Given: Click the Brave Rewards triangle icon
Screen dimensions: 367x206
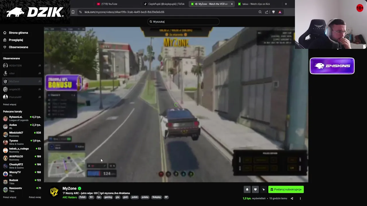Looking at the screenshot, I should pos(280,12).
